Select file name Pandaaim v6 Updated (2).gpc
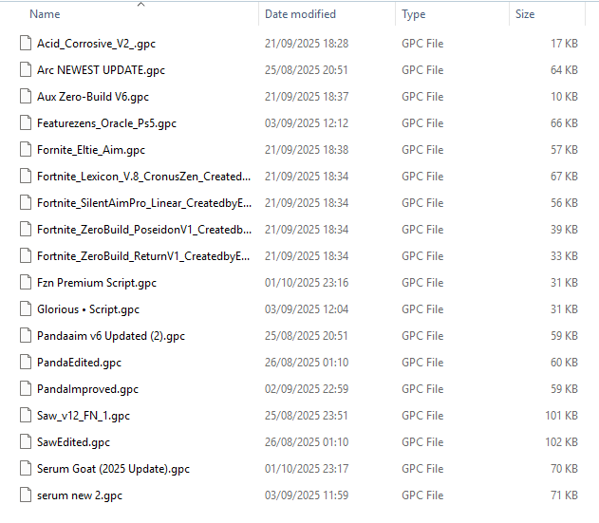Screen dimensions: 599x523 tap(111, 336)
